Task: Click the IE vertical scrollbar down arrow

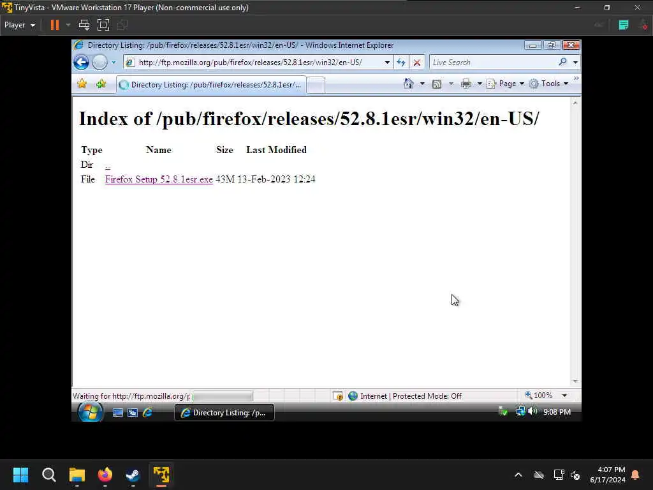Action: click(x=575, y=382)
